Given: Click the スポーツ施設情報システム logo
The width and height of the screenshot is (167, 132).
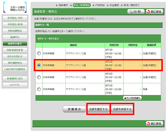Looking at the screenshot, I should point(15,7).
